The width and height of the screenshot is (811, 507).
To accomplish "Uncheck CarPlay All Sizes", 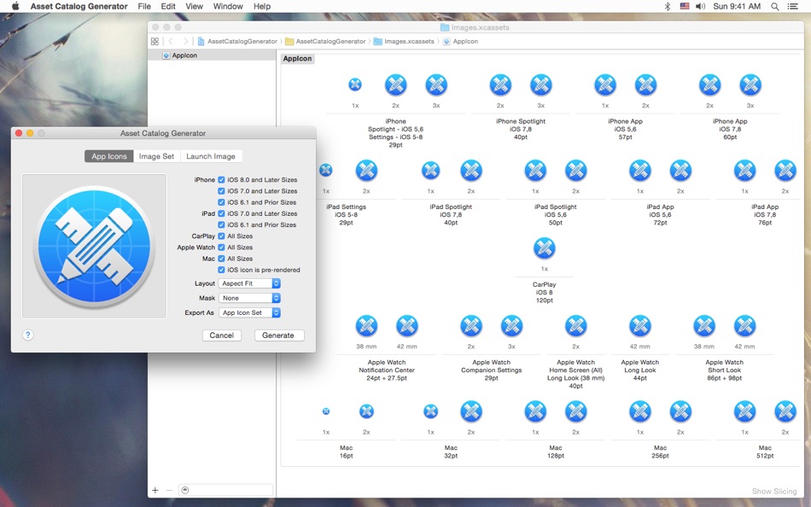I will [x=221, y=236].
